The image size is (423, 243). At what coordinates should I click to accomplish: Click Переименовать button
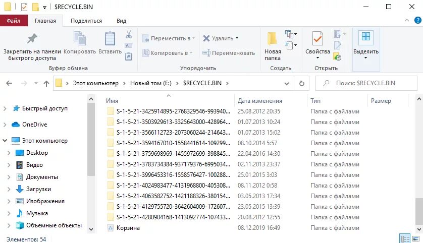[229, 53]
